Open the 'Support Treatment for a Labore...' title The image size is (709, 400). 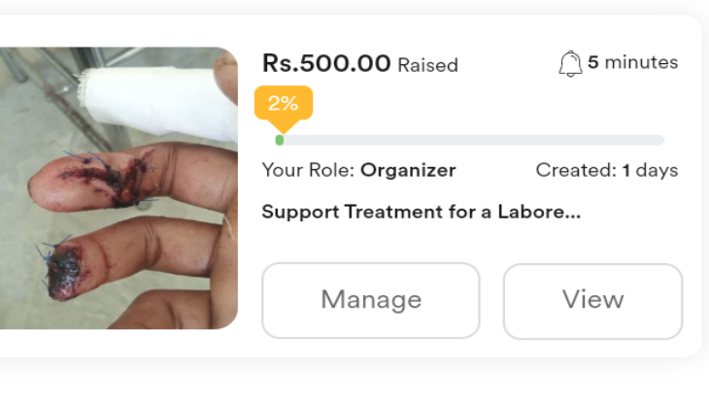421,211
